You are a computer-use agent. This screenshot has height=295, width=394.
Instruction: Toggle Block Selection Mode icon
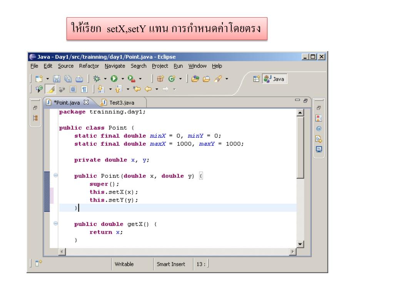[x=73, y=89]
